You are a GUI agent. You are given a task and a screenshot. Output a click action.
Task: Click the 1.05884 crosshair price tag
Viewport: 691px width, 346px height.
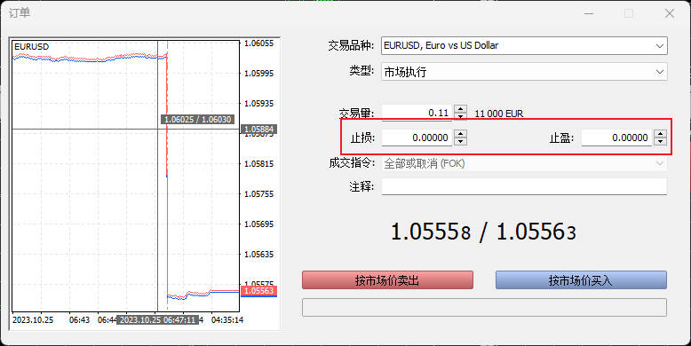coord(259,129)
